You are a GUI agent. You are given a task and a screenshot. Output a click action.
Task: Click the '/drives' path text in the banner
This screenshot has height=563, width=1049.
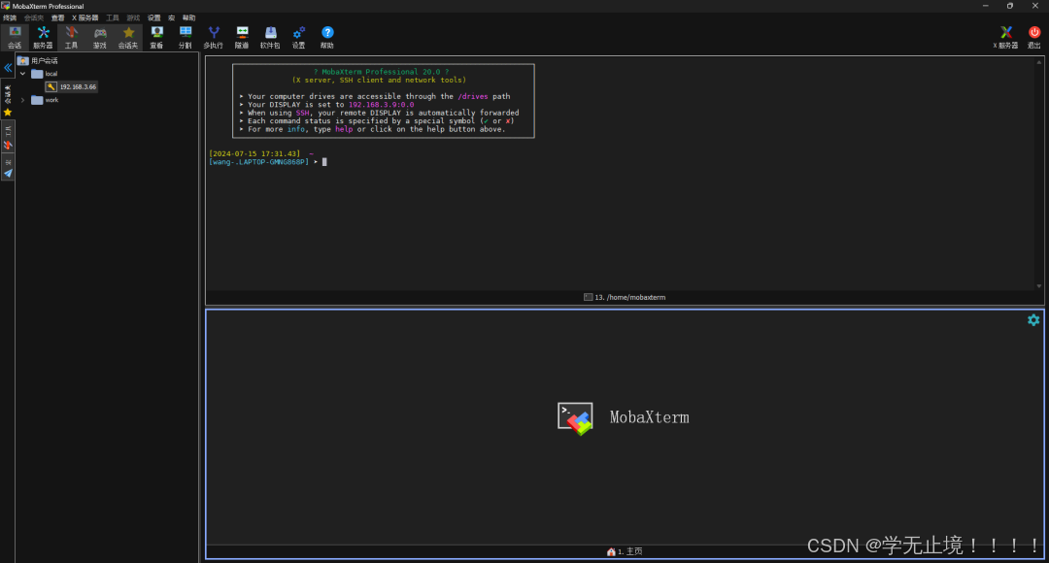pos(473,96)
